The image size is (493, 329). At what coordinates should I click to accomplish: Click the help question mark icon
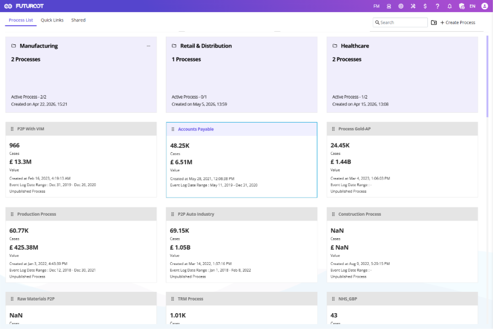click(x=437, y=6)
